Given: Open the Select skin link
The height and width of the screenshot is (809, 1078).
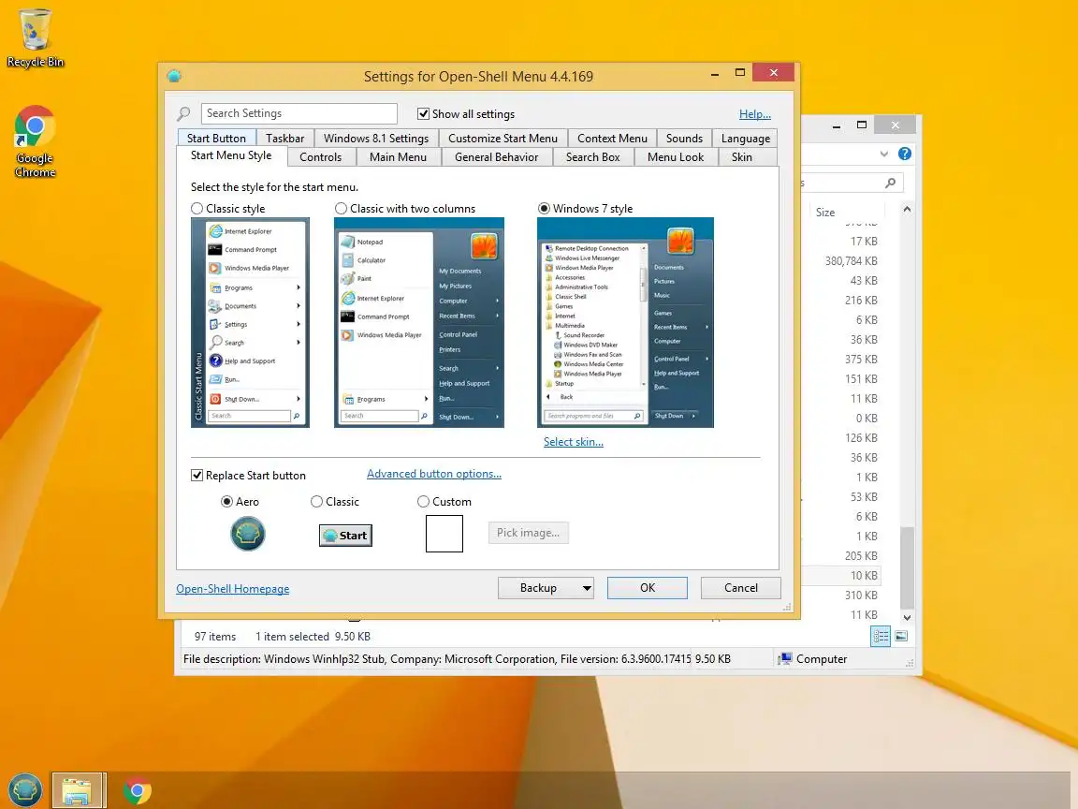Looking at the screenshot, I should click(x=574, y=442).
